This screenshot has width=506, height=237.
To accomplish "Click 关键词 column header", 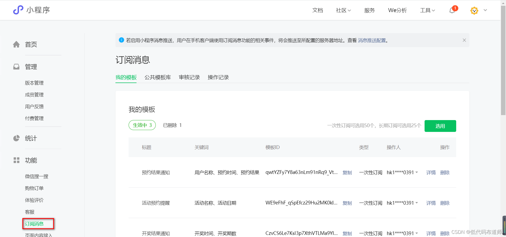I will [x=202, y=147].
